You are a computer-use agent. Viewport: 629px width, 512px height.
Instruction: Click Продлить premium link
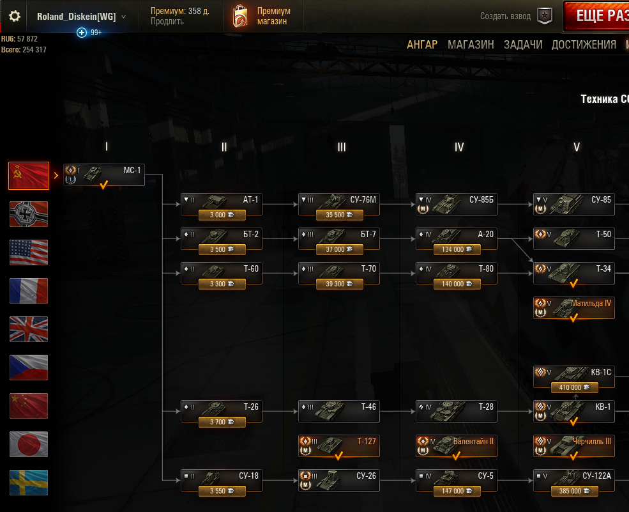(x=167, y=21)
